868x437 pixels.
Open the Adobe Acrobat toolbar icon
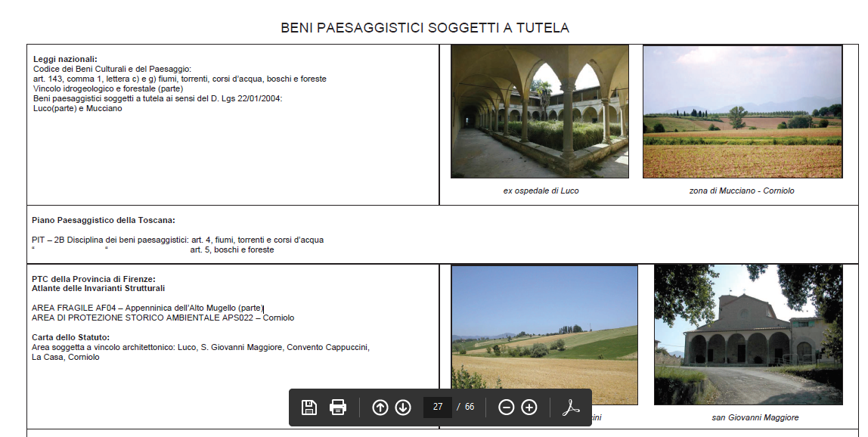[x=570, y=408]
